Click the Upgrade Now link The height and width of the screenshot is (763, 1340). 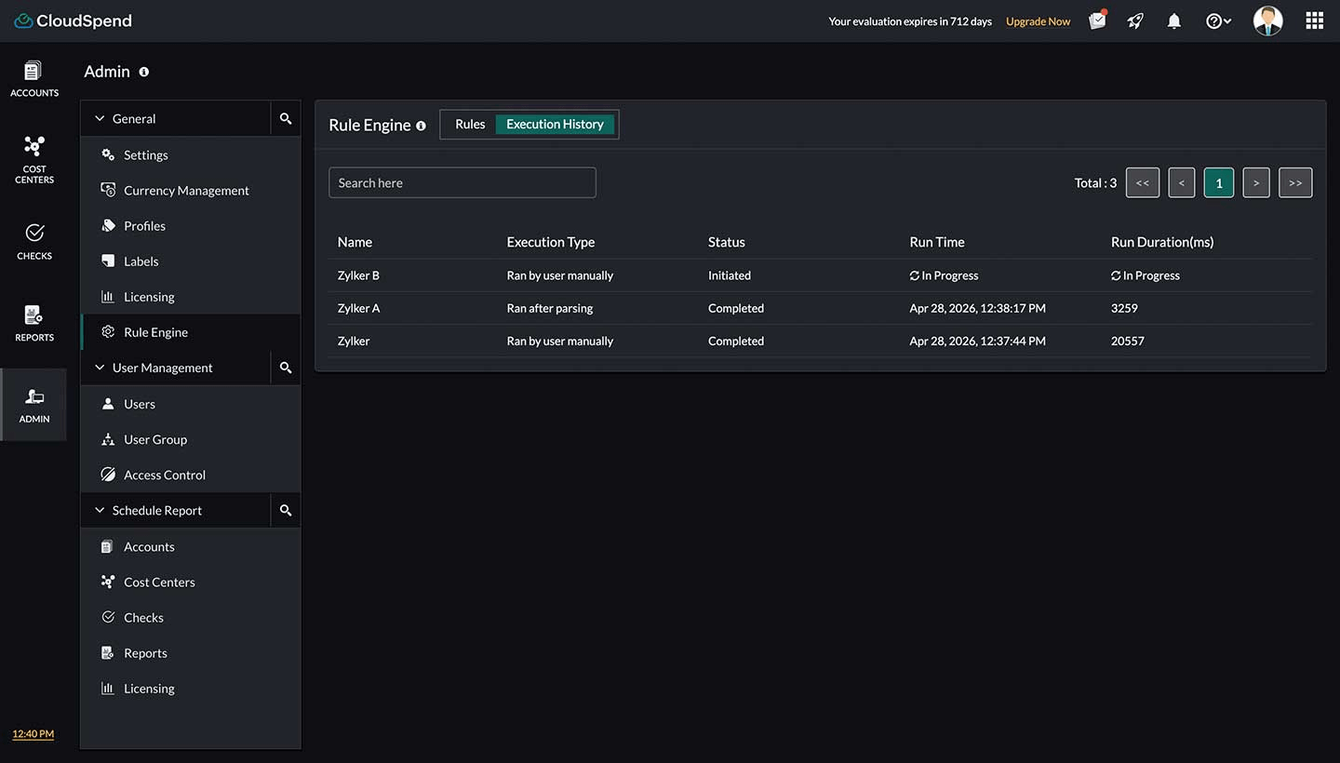pos(1038,20)
